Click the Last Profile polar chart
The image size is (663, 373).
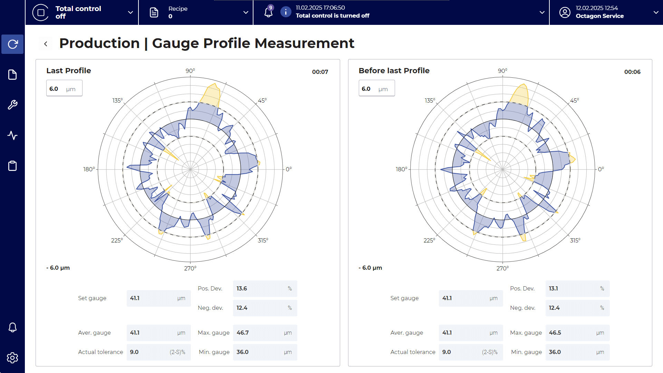pos(190,169)
